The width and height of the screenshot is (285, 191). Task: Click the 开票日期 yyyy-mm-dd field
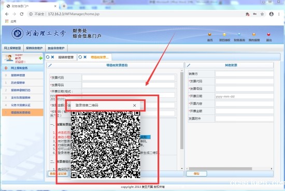[244, 96]
